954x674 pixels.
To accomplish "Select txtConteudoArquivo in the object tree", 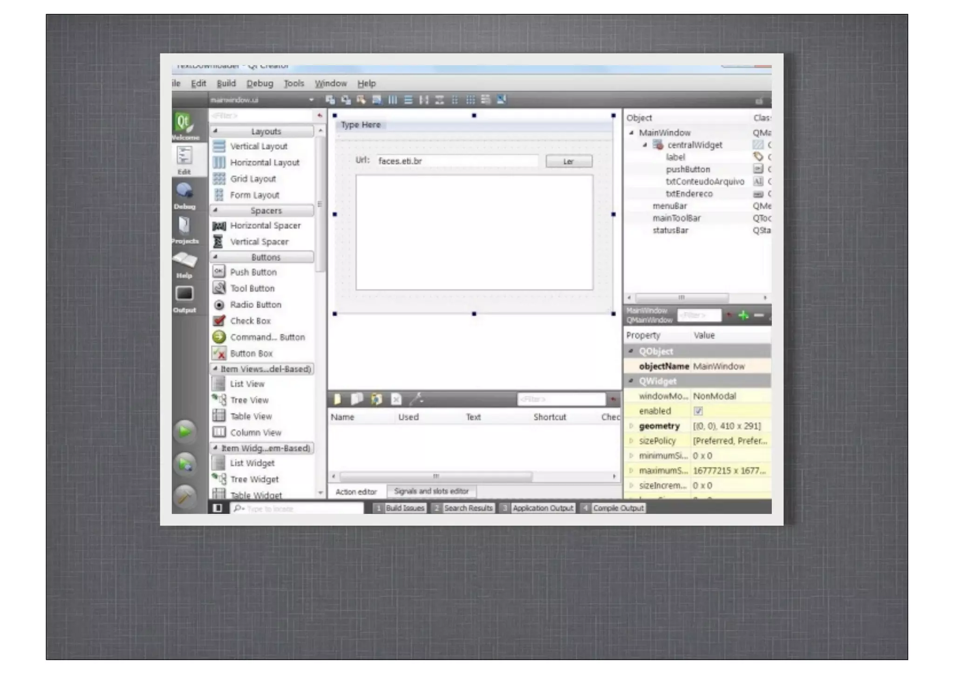I will [705, 181].
